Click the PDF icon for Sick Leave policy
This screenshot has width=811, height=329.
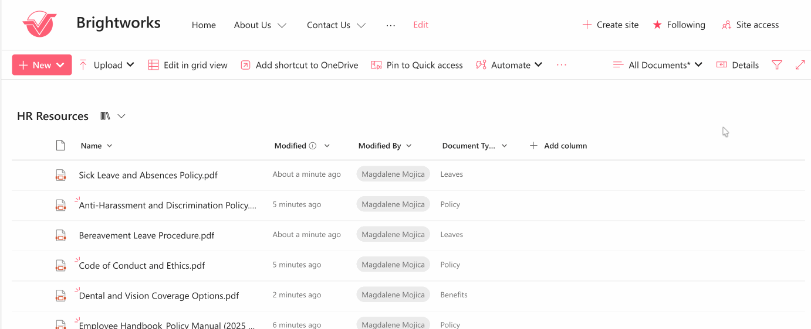[x=60, y=174]
